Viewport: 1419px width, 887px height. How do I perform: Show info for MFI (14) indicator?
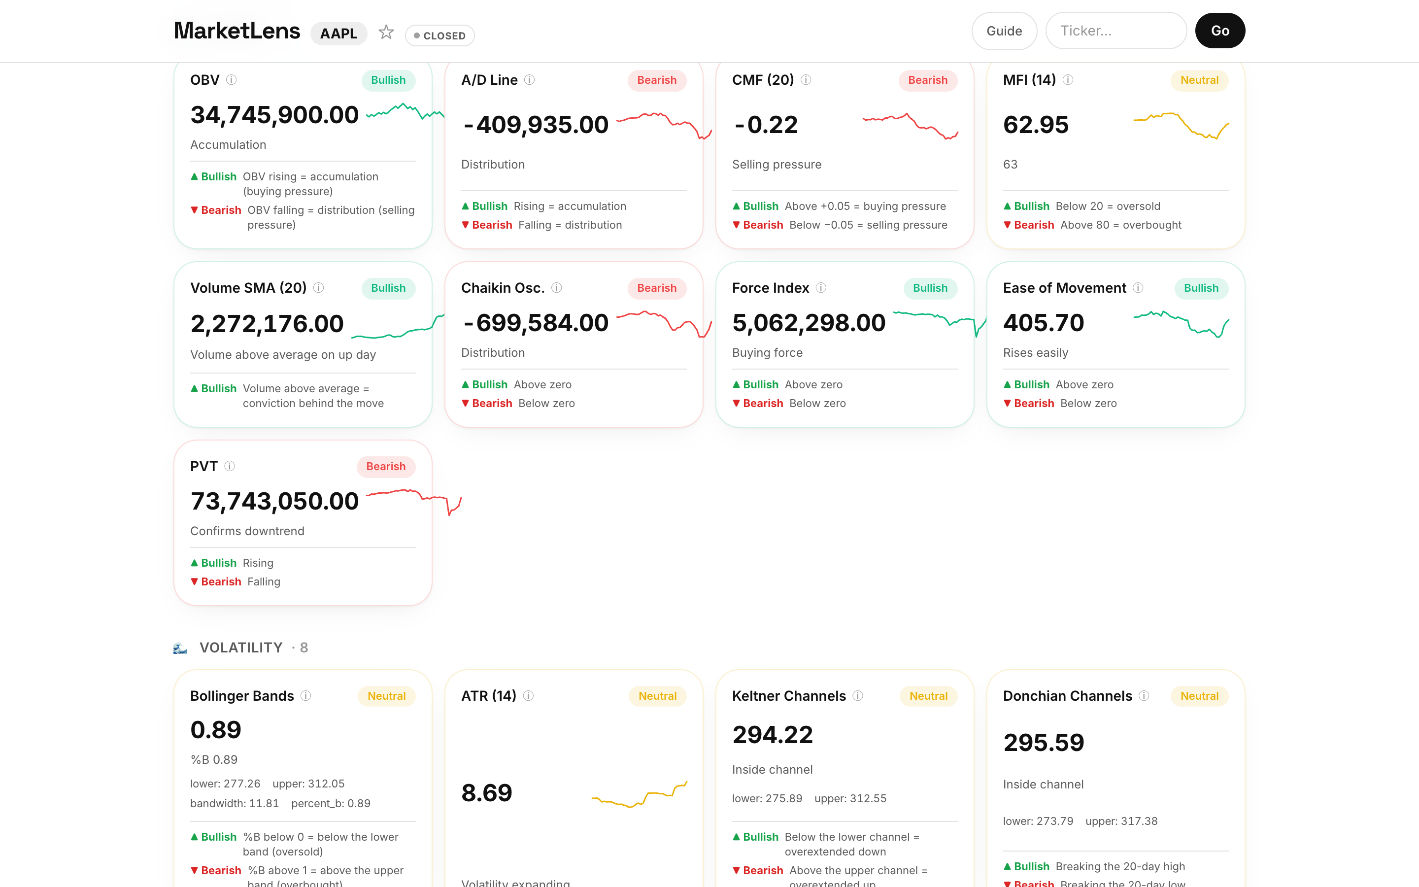(x=1068, y=80)
